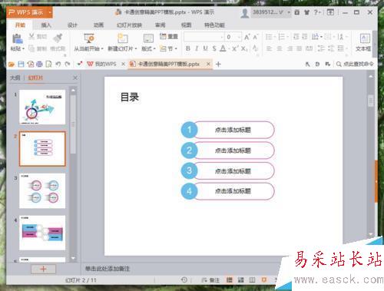Click the New Slide icon

click(x=122, y=38)
